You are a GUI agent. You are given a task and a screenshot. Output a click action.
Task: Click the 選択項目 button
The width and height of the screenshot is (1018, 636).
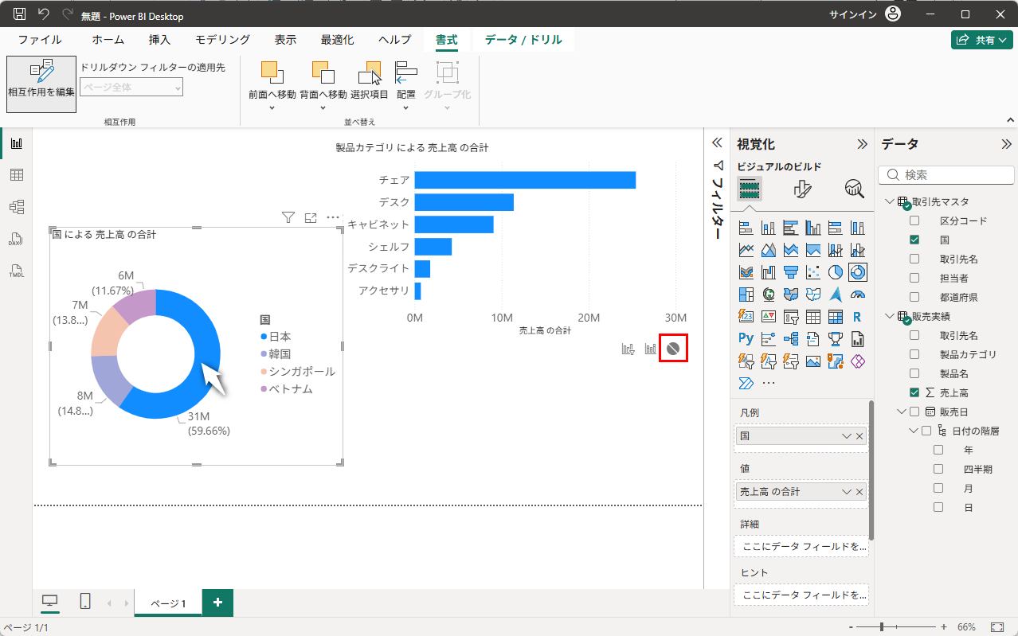click(370, 80)
